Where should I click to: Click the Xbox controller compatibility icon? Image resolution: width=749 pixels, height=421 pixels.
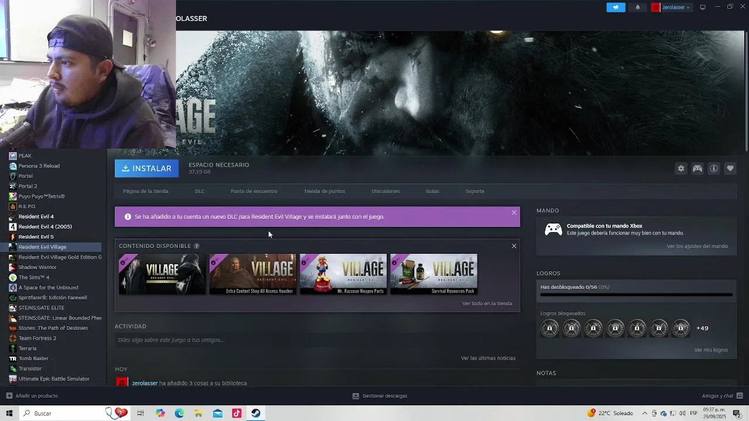click(x=554, y=229)
